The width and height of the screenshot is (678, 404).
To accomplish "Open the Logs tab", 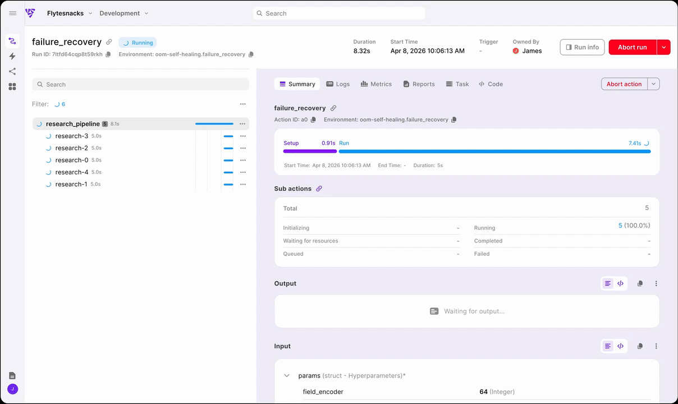I will coord(338,84).
